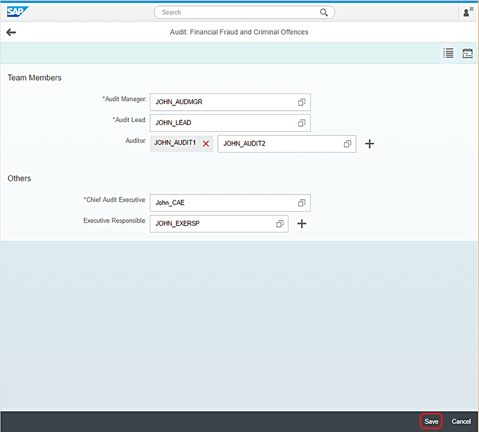The height and width of the screenshot is (432, 479).
Task: Click the SAP logo
Action: pos(17,11)
